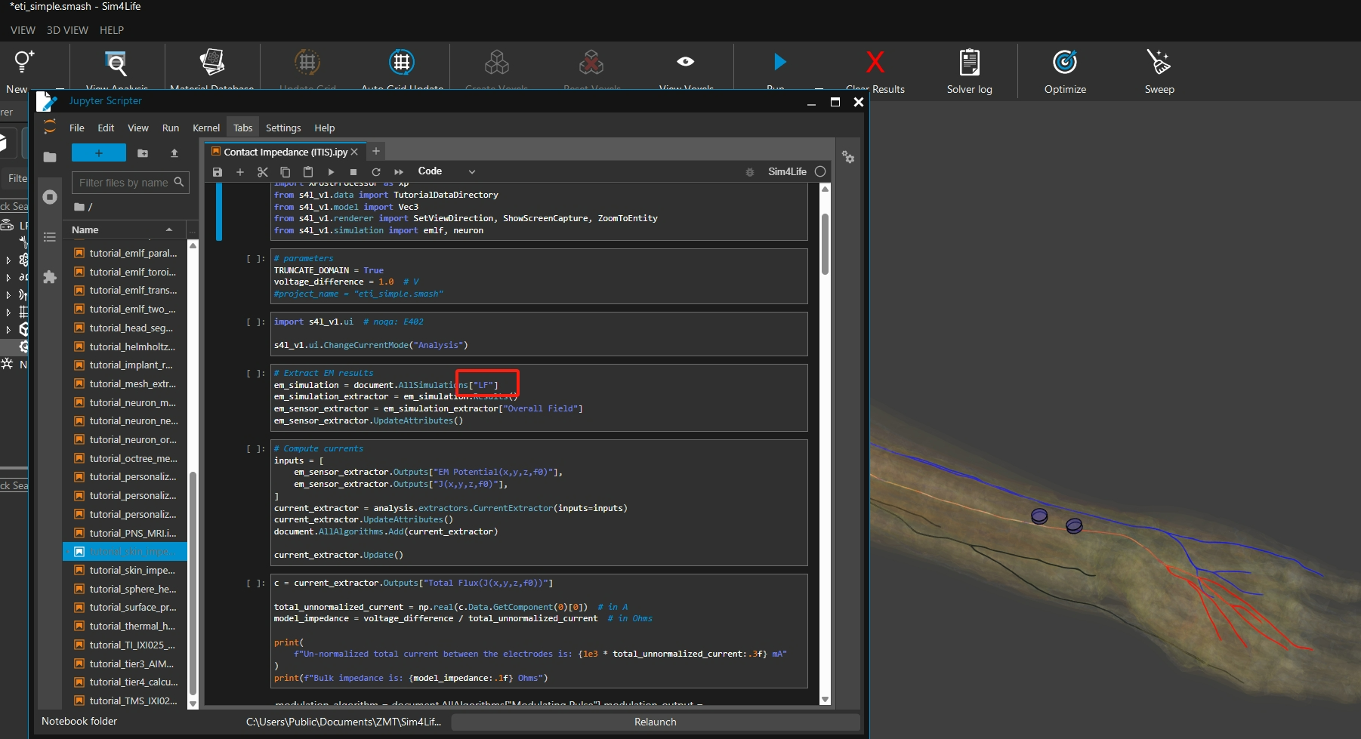Click the Run simulation play icon
Image resolution: width=1361 pixels, height=739 pixels.
779,62
